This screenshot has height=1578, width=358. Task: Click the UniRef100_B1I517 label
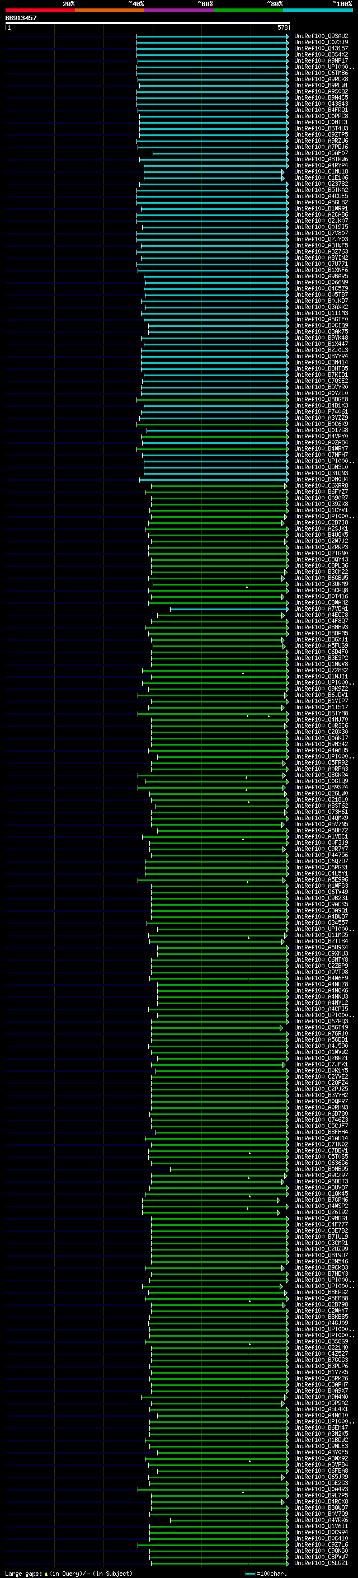pyautogui.click(x=321, y=707)
